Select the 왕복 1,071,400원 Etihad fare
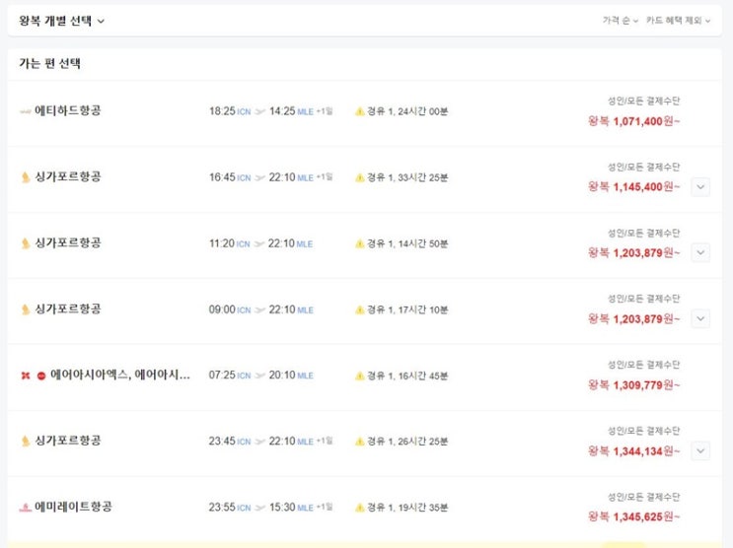The image size is (733, 548). coord(633,121)
